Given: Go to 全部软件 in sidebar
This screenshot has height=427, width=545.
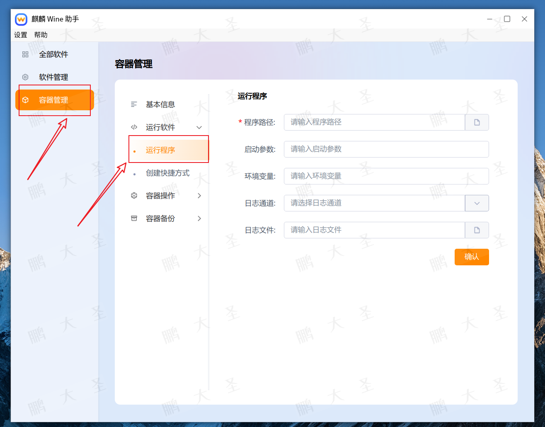Looking at the screenshot, I should click(x=55, y=54).
